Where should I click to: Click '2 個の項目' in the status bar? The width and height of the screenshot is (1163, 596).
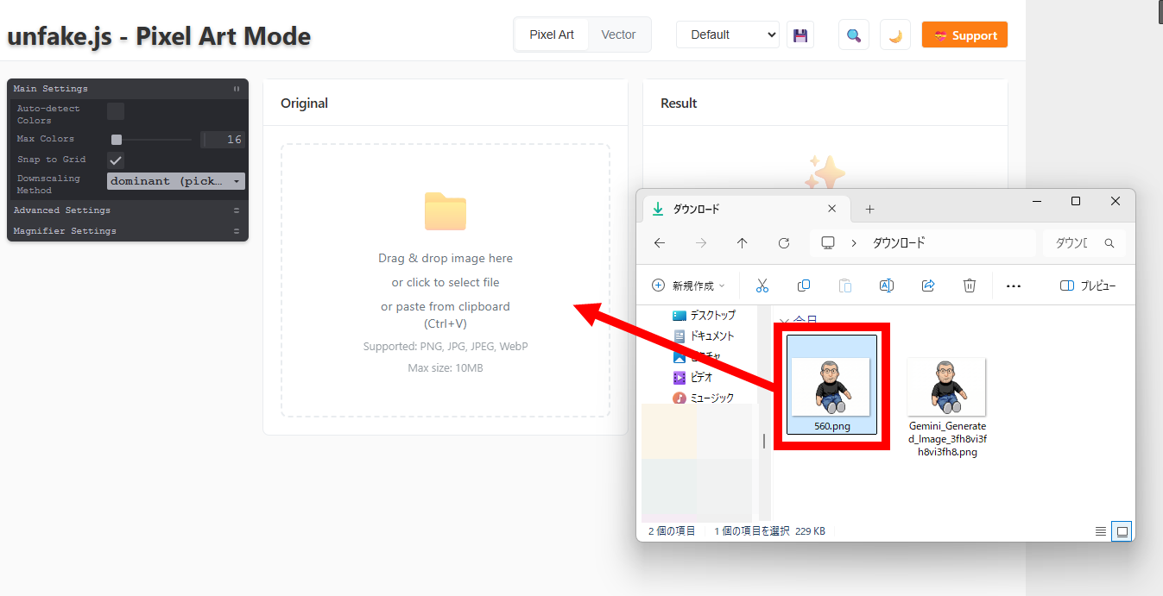click(x=672, y=531)
